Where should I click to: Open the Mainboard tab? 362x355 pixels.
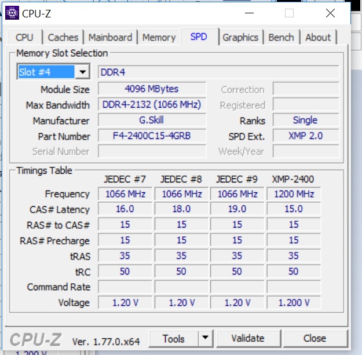click(111, 38)
